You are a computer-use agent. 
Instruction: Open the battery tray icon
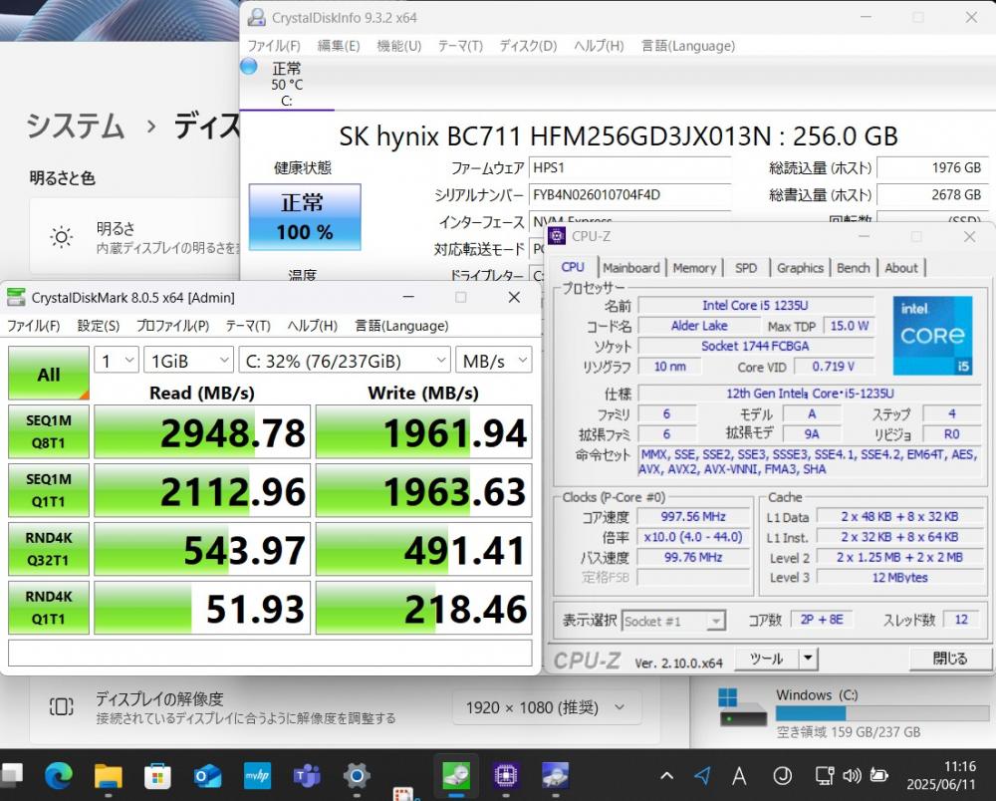point(879,775)
